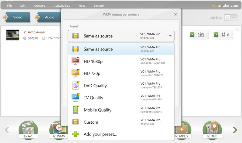This screenshot has width=242, height=143.
Task: Click the pencil rename icon beside samplemp4
Action: (x=25, y=32)
